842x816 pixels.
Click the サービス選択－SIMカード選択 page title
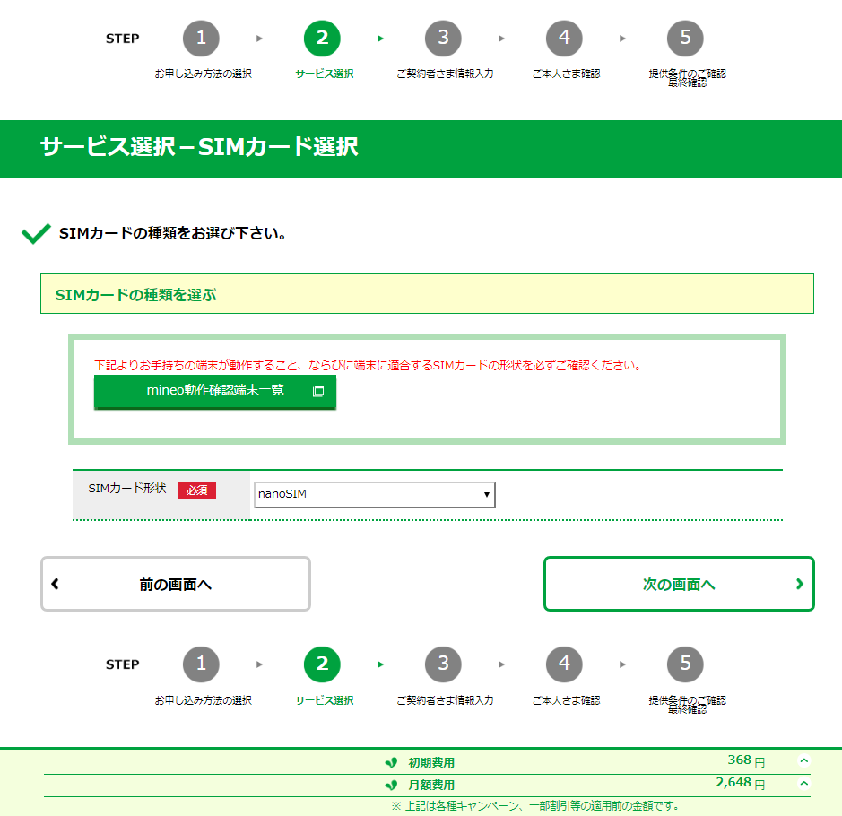click(x=199, y=146)
